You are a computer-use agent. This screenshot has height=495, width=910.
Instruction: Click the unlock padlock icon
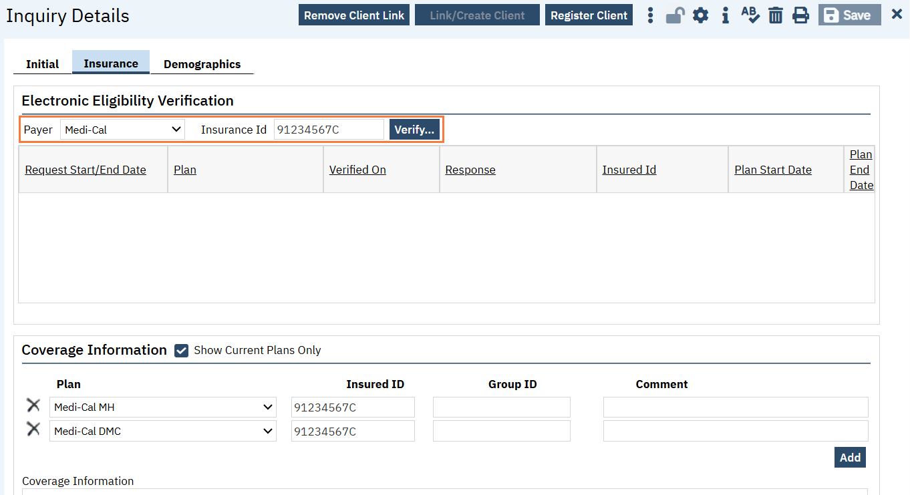[x=675, y=15]
